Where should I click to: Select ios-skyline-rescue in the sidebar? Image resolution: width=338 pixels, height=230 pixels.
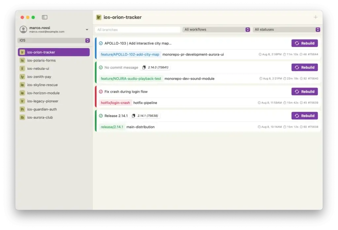pos(54,85)
